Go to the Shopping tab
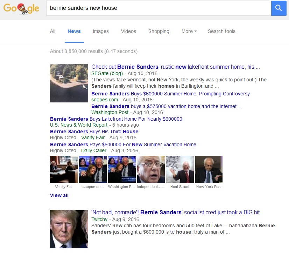 (x=159, y=31)
